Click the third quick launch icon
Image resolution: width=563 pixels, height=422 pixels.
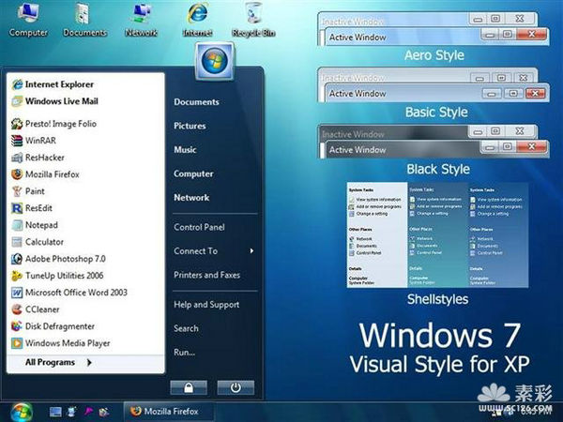click(x=88, y=412)
